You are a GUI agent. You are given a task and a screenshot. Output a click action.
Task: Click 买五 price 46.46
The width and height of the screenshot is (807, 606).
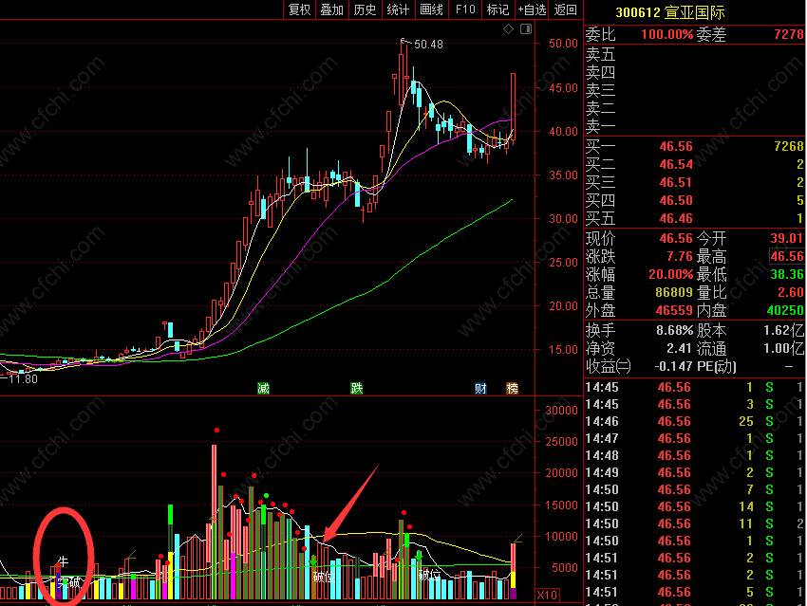click(676, 218)
